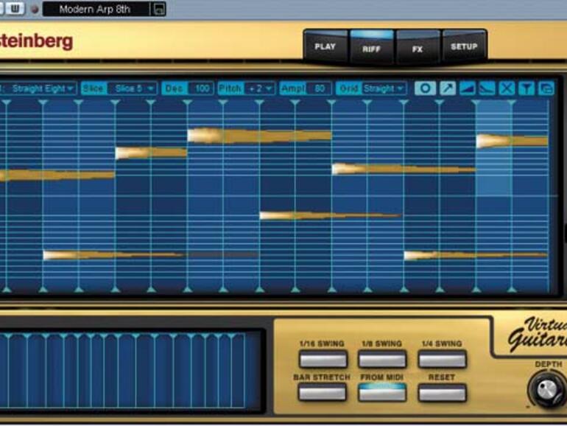Click the Depth knob

(x=546, y=388)
